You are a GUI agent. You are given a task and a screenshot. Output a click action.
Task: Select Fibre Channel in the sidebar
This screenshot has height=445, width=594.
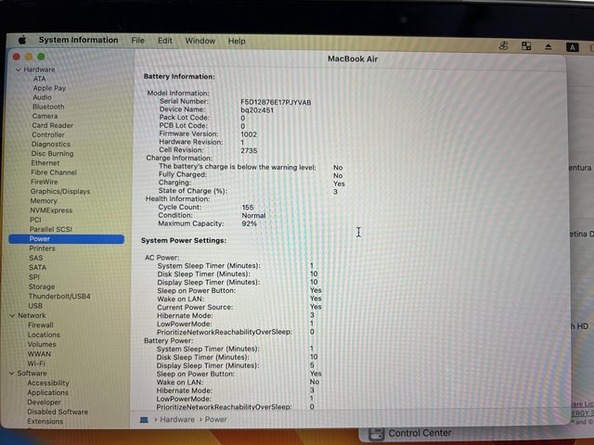tap(54, 172)
